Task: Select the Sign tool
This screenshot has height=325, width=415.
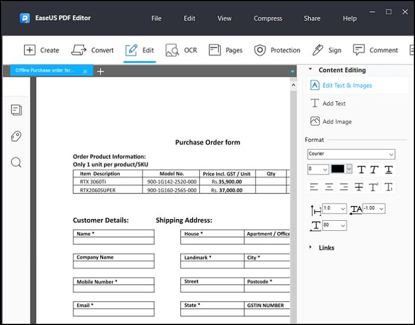Action: tap(327, 50)
